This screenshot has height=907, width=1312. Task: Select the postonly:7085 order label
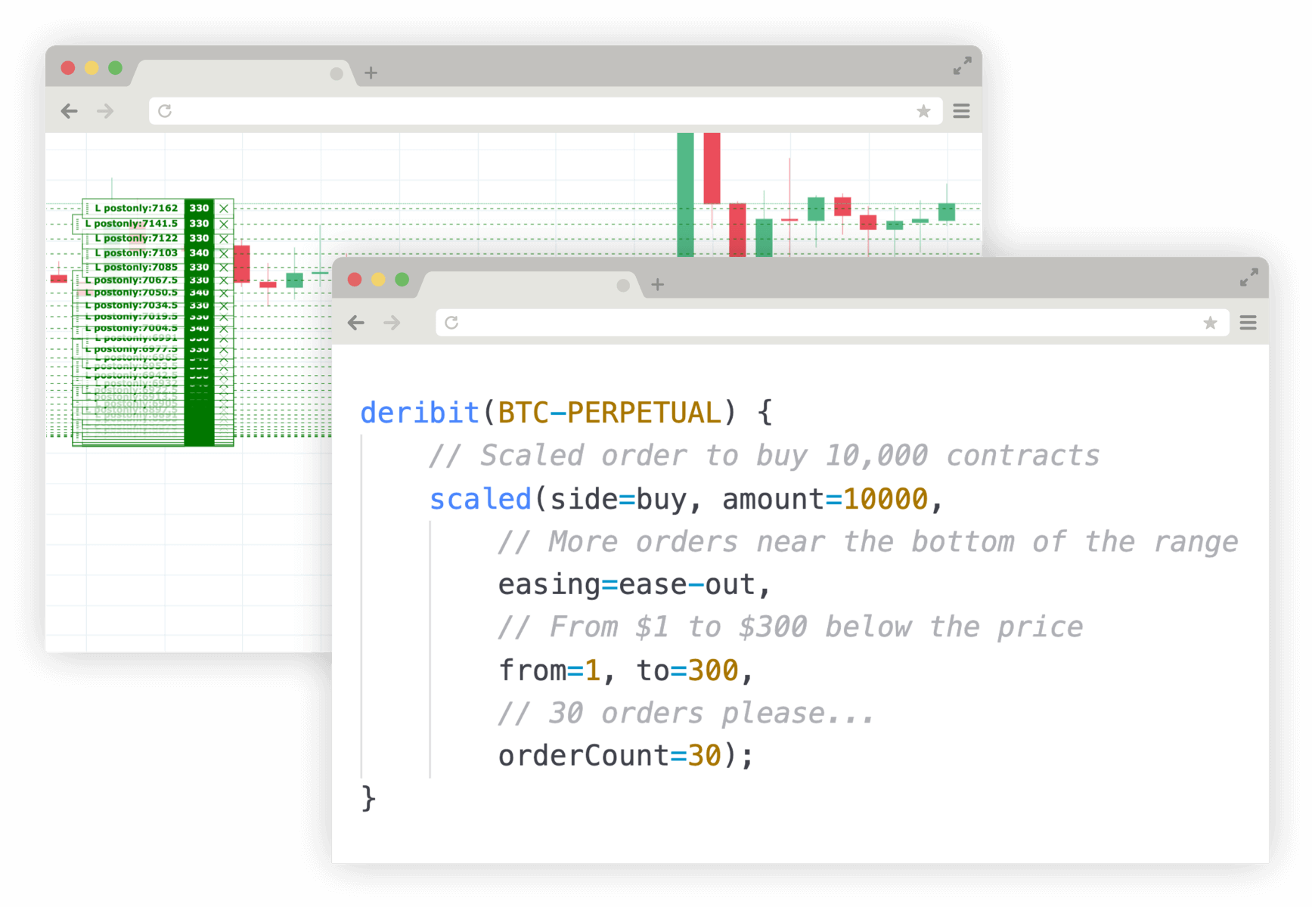pos(136,268)
